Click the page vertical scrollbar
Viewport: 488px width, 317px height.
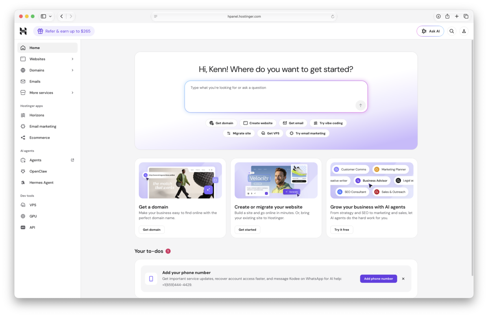[472, 159]
